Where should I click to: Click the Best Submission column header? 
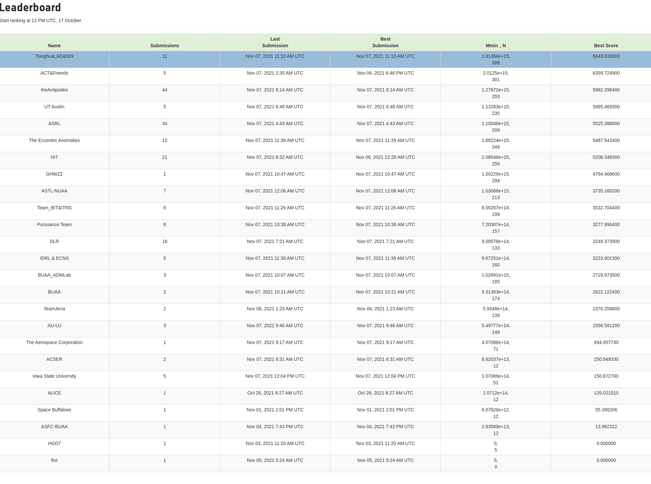pos(385,42)
